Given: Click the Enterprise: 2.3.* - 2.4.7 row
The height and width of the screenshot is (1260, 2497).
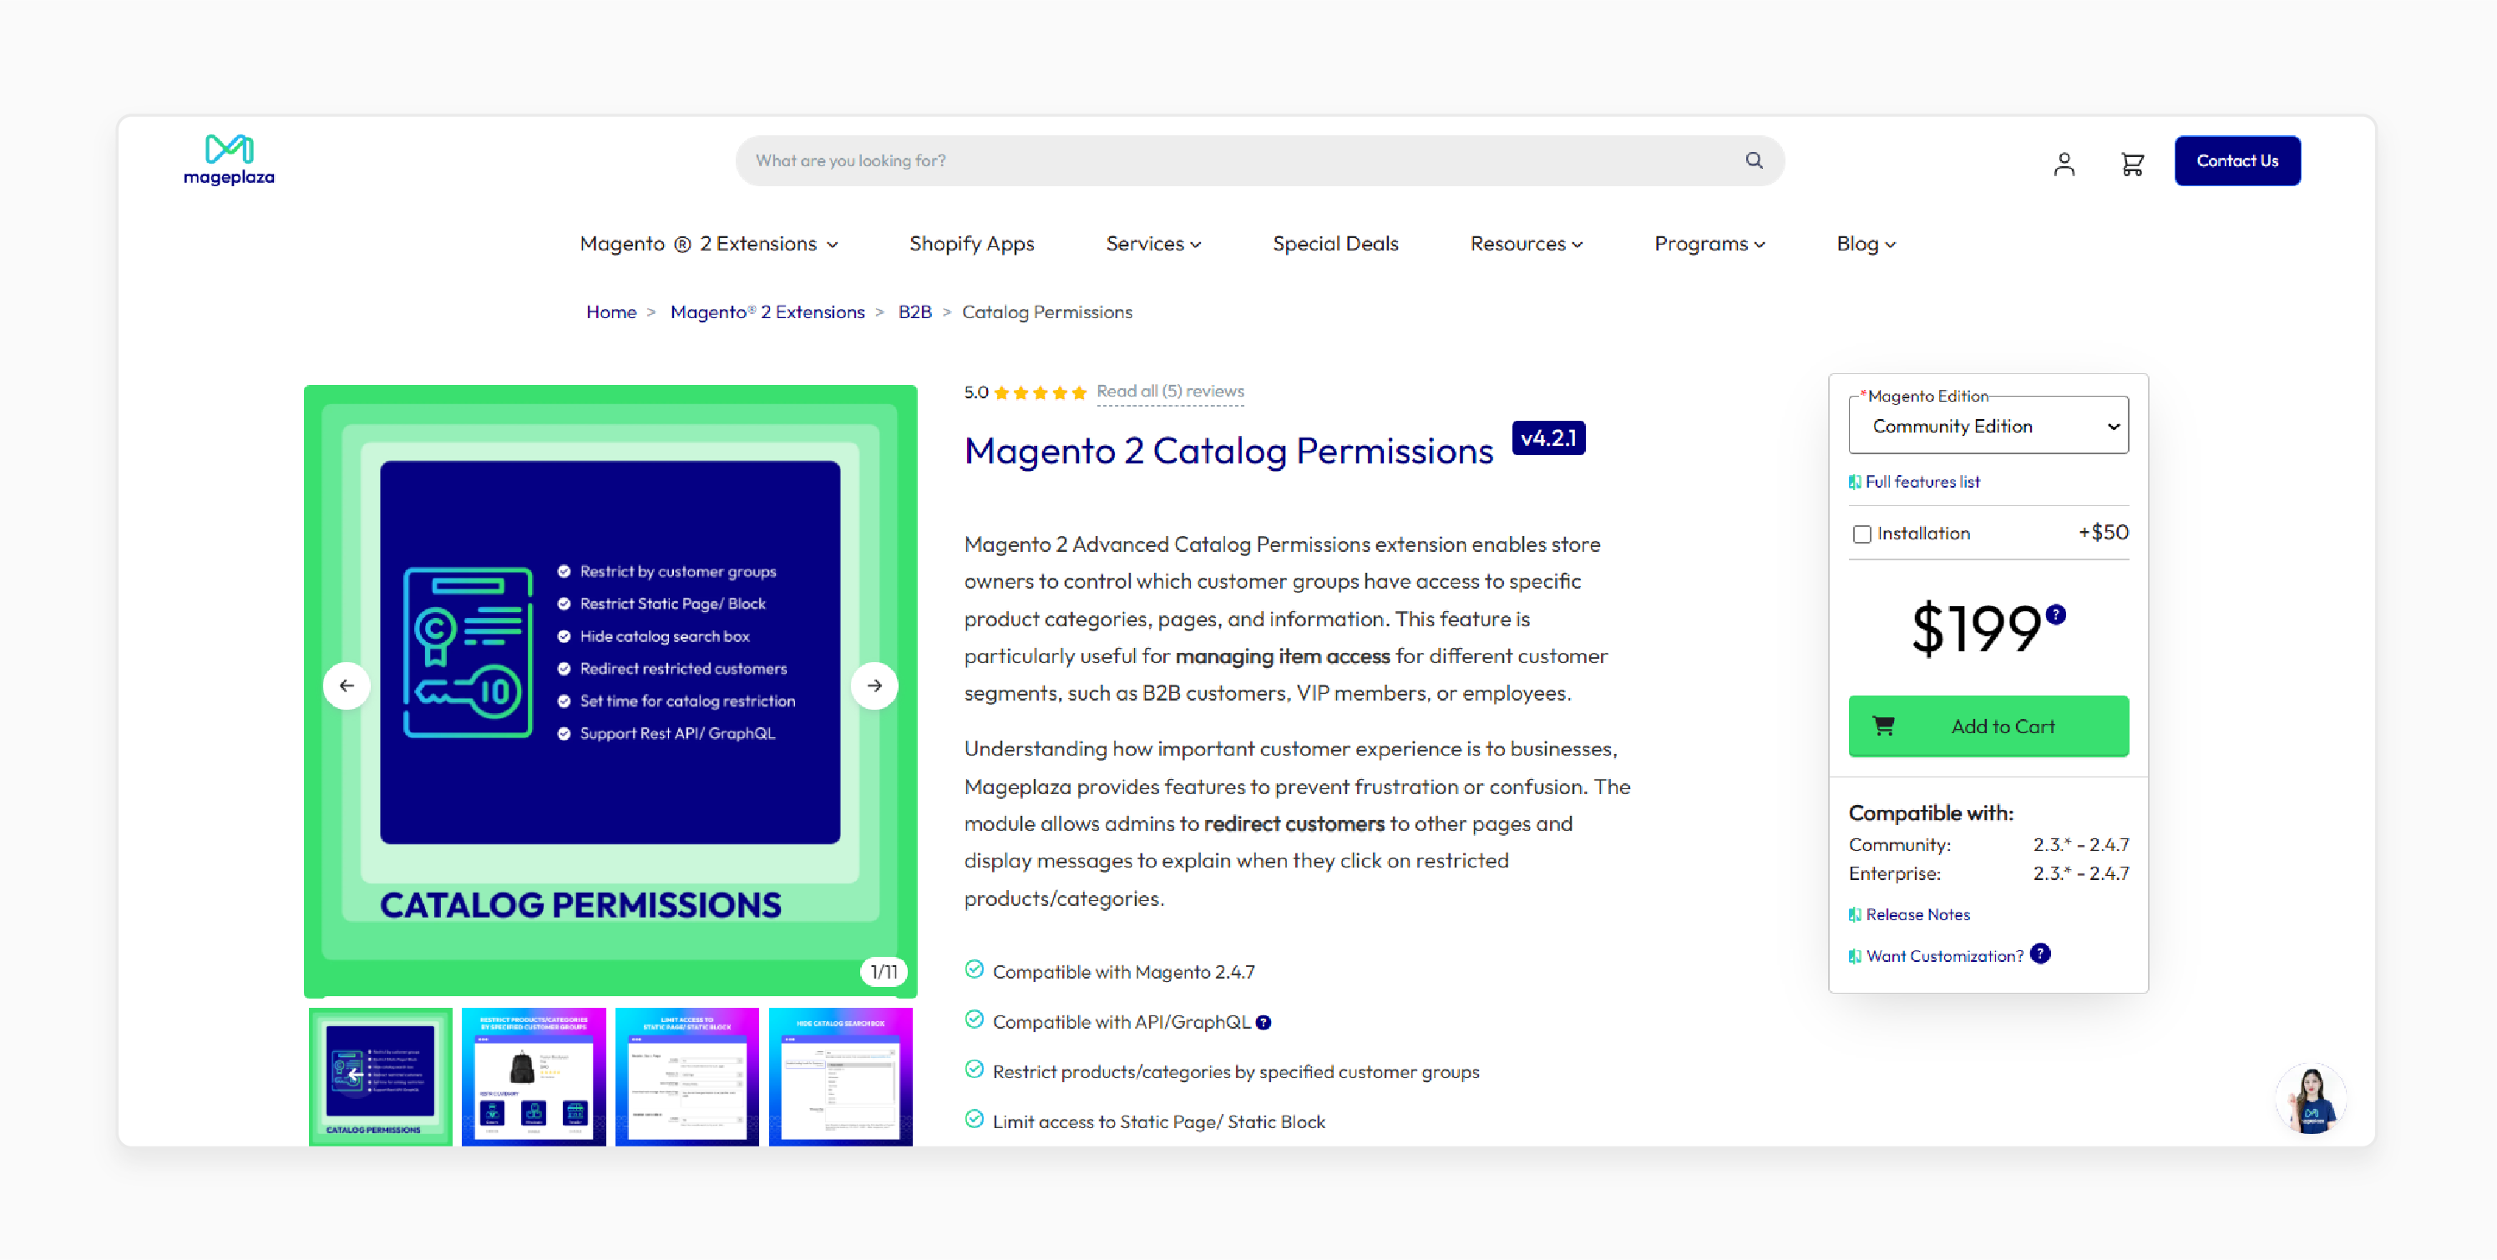Looking at the screenshot, I should [x=1988, y=873].
